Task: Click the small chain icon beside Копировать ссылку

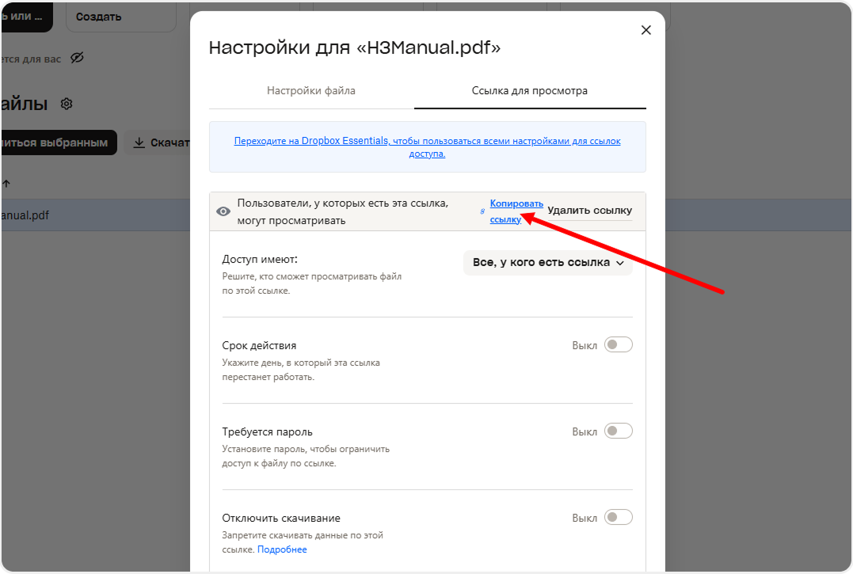Action: [x=483, y=211]
